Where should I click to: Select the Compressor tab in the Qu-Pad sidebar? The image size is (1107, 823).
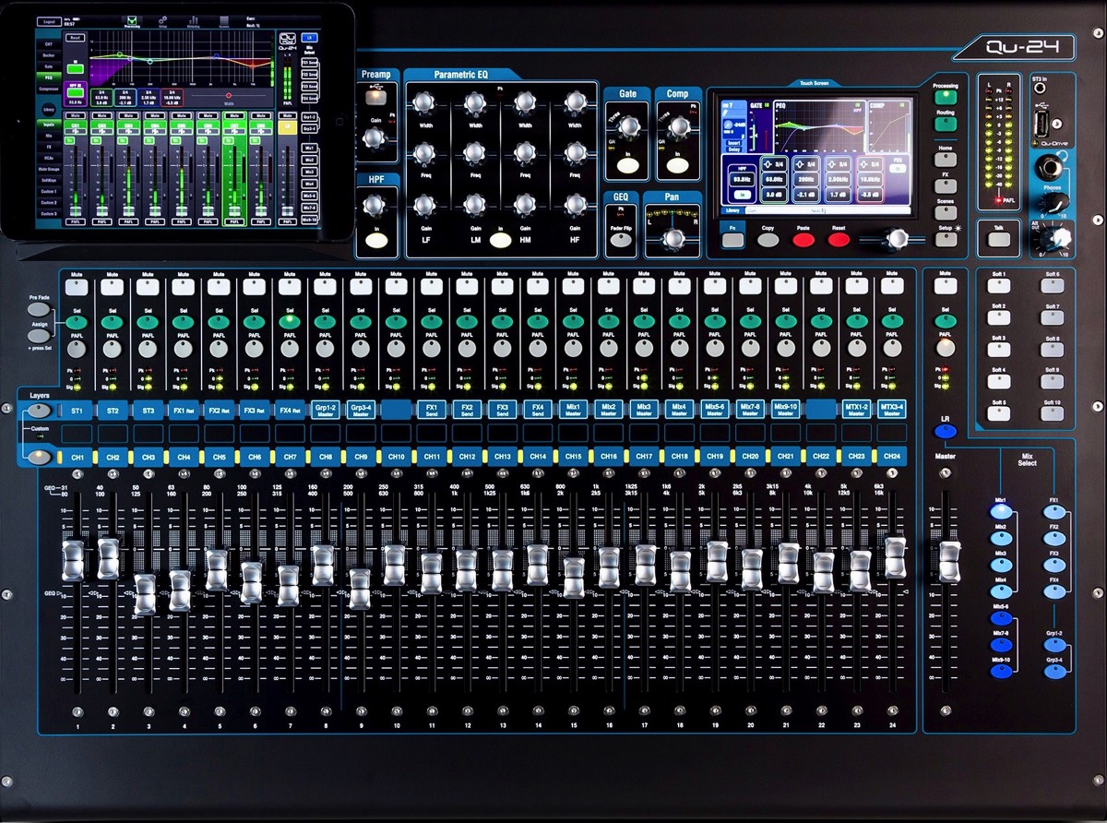(x=49, y=89)
